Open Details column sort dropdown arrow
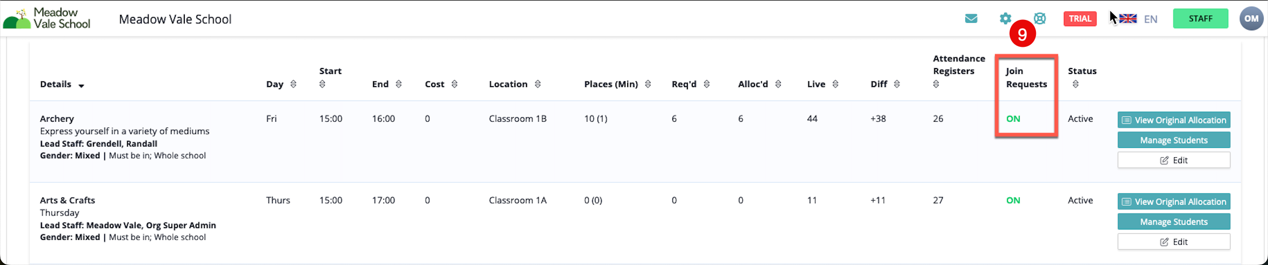This screenshot has height=265, width=1268. pos(81,86)
